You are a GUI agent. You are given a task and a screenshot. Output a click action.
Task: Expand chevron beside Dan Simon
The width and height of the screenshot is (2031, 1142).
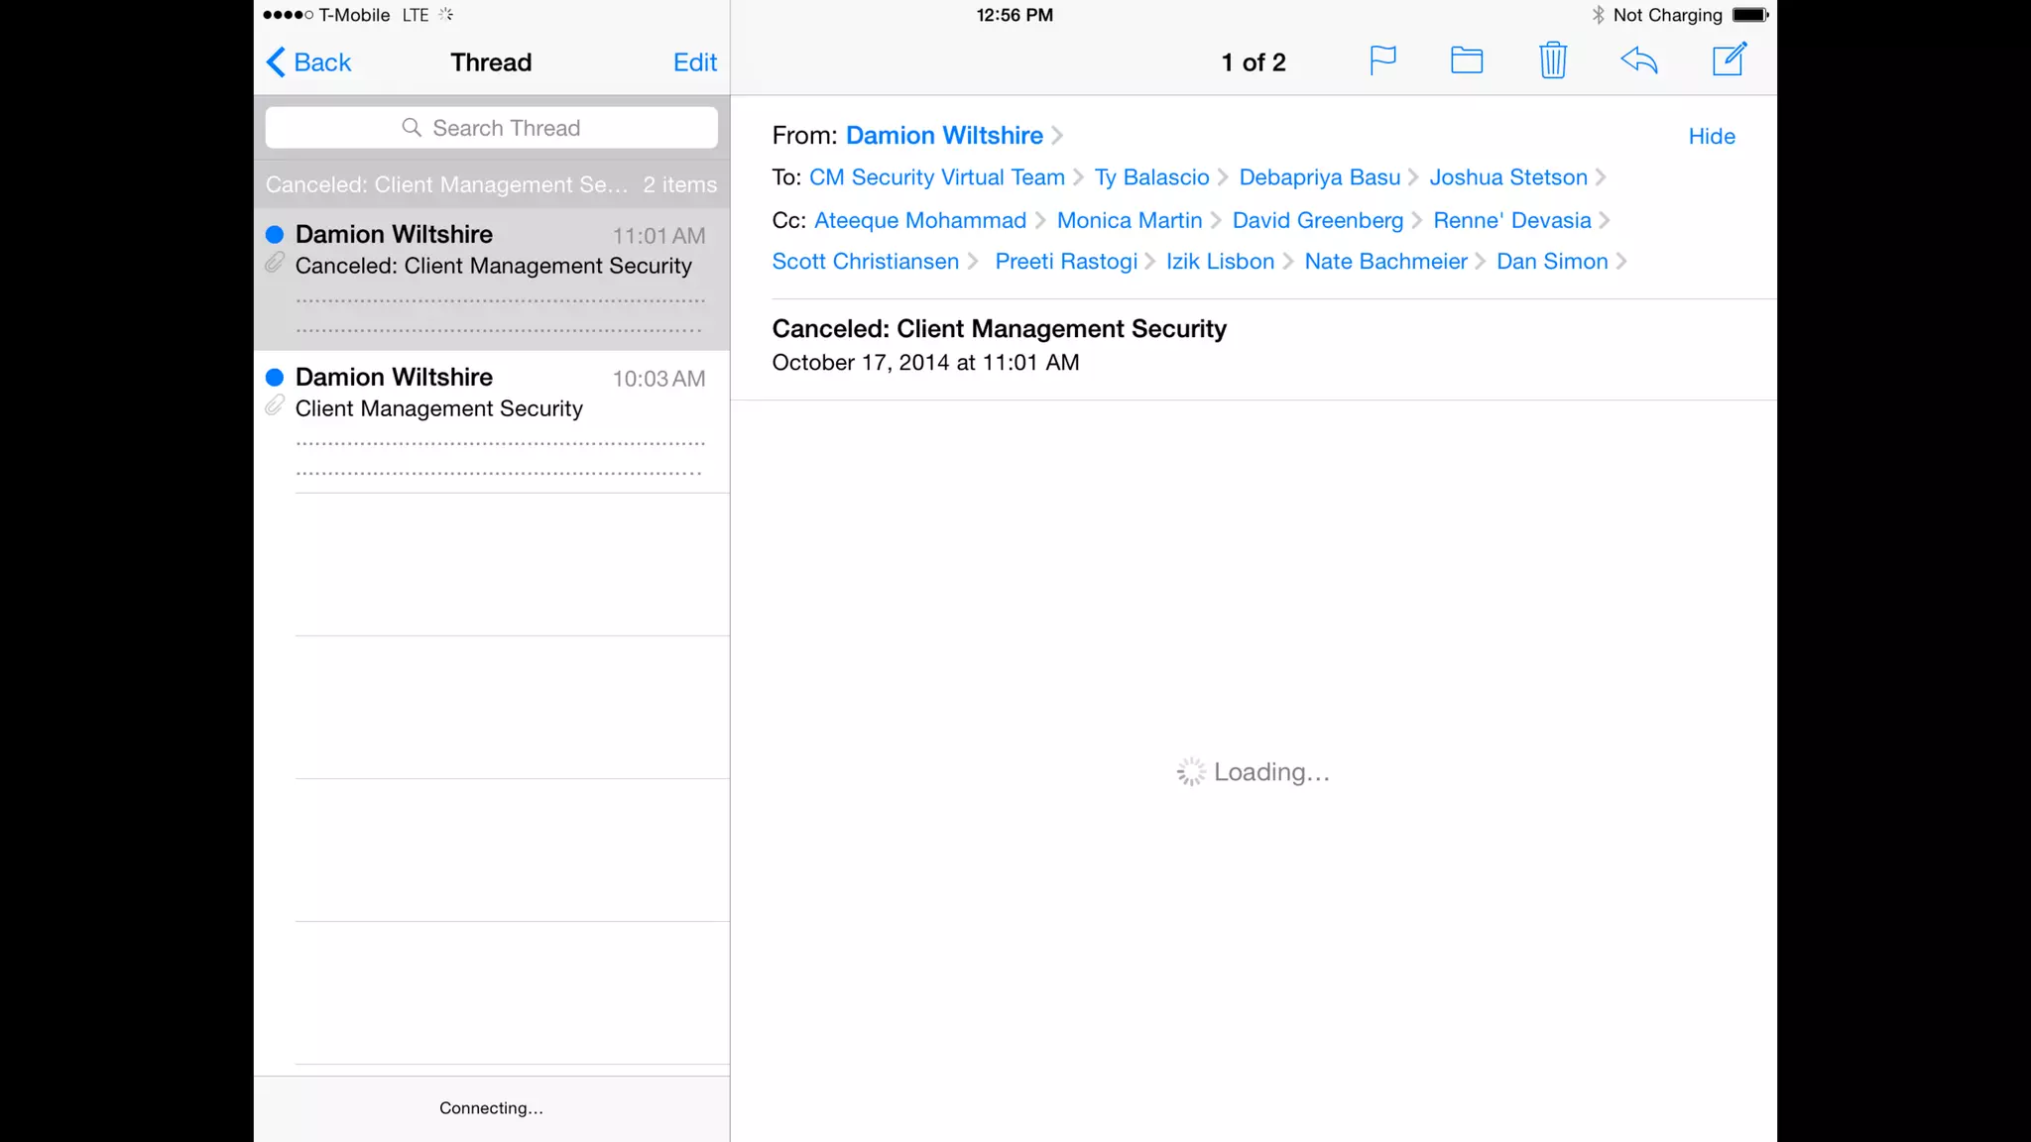[1621, 262]
